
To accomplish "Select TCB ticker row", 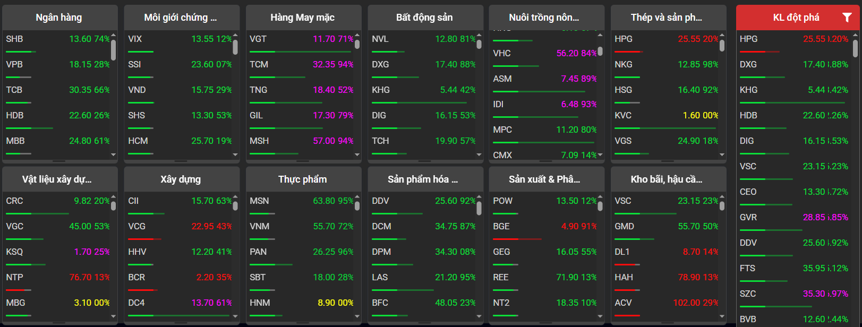I will click(57, 93).
